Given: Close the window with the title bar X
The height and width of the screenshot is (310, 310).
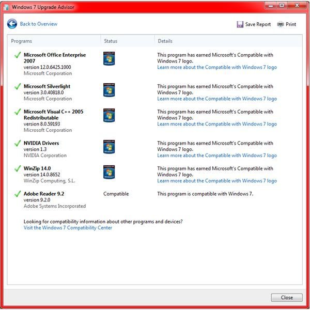Looking at the screenshot, I should point(297,5).
